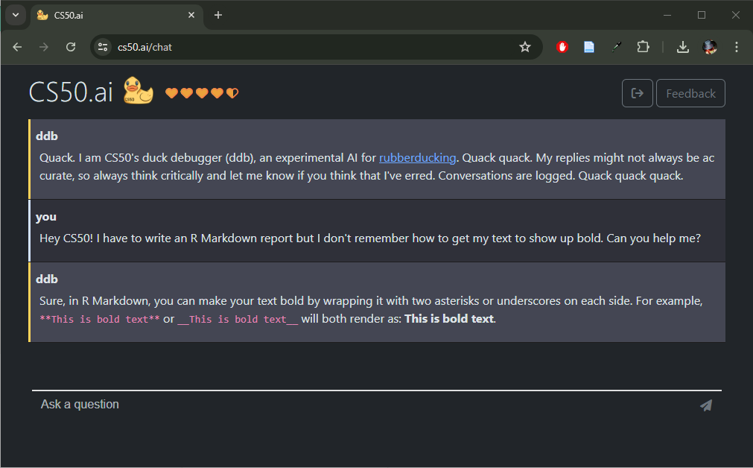Bookmark this page with the star
Image resolution: width=753 pixels, height=468 pixels.
(x=525, y=47)
